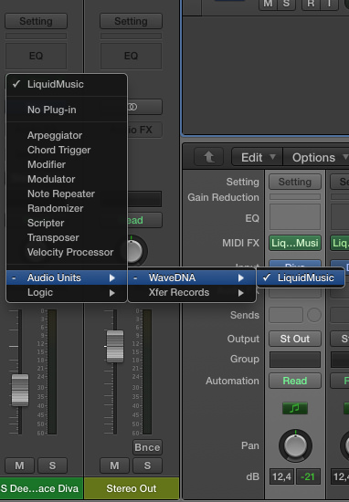Click the mixer EQ thumbnail slot
Viewport: 349px width, 502px height.
(x=295, y=217)
